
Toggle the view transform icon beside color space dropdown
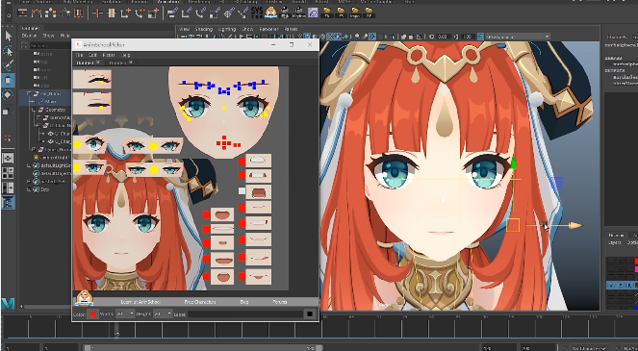tap(480, 37)
